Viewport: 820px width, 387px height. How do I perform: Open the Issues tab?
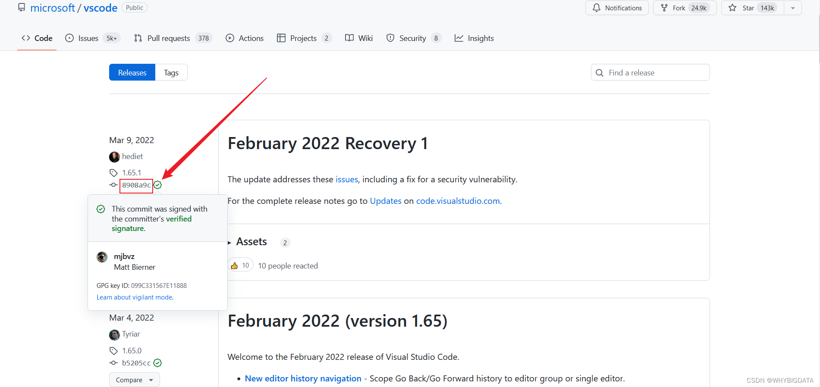click(x=92, y=38)
